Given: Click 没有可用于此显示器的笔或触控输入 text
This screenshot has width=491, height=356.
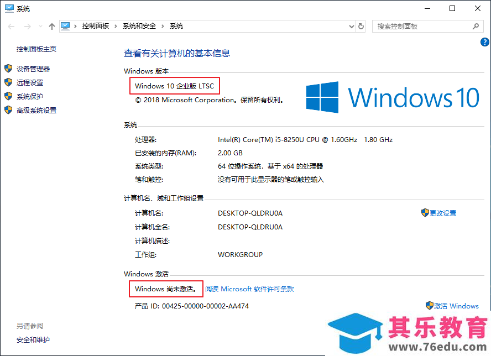Looking at the screenshot, I should point(271,180).
